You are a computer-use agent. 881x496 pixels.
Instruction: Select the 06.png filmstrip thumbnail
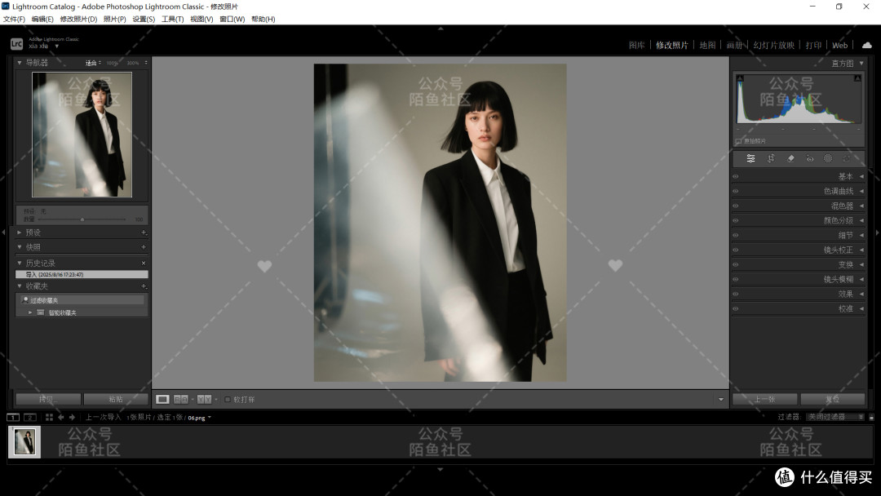tap(24, 442)
